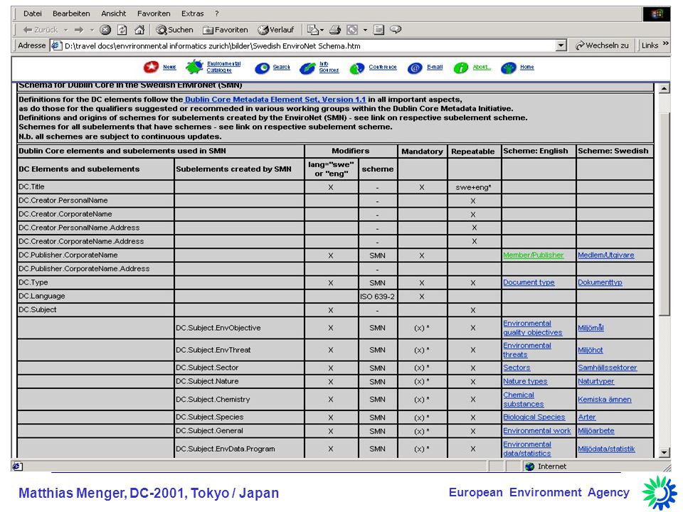
Task: Click the fullscreen-size toolbar icon
Action: 352,30
